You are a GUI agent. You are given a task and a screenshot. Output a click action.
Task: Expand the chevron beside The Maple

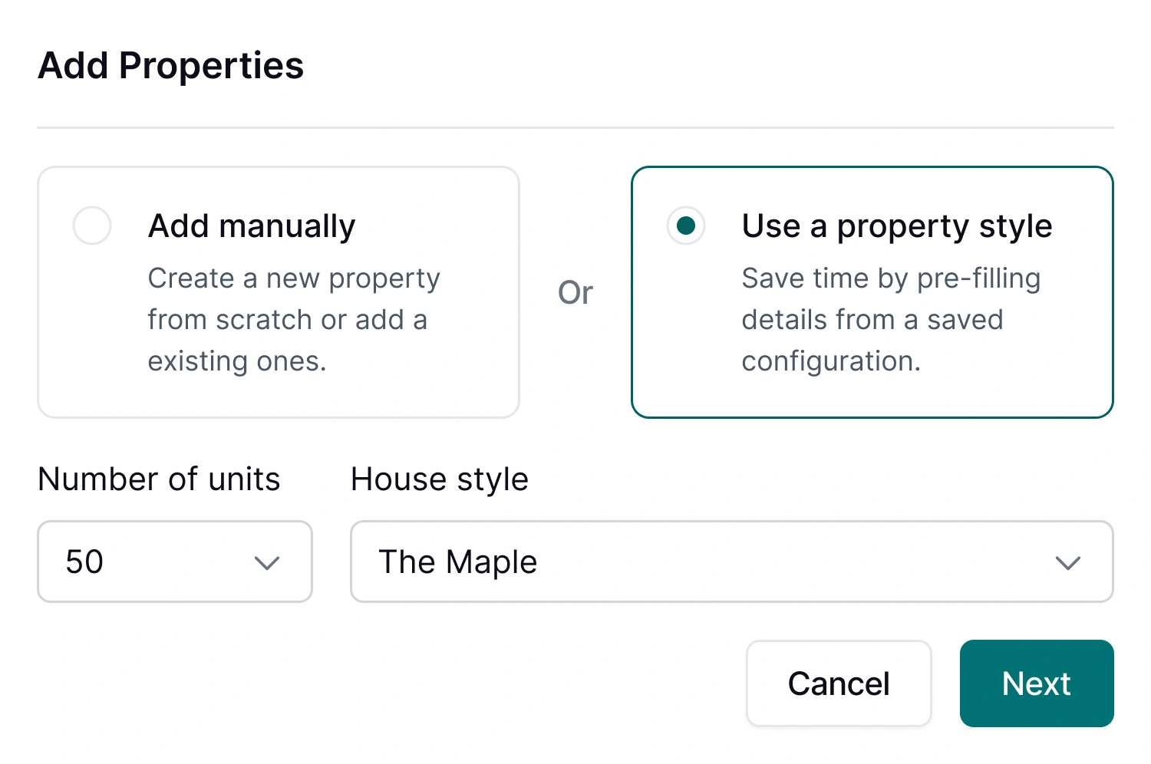tap(1067, 564)
